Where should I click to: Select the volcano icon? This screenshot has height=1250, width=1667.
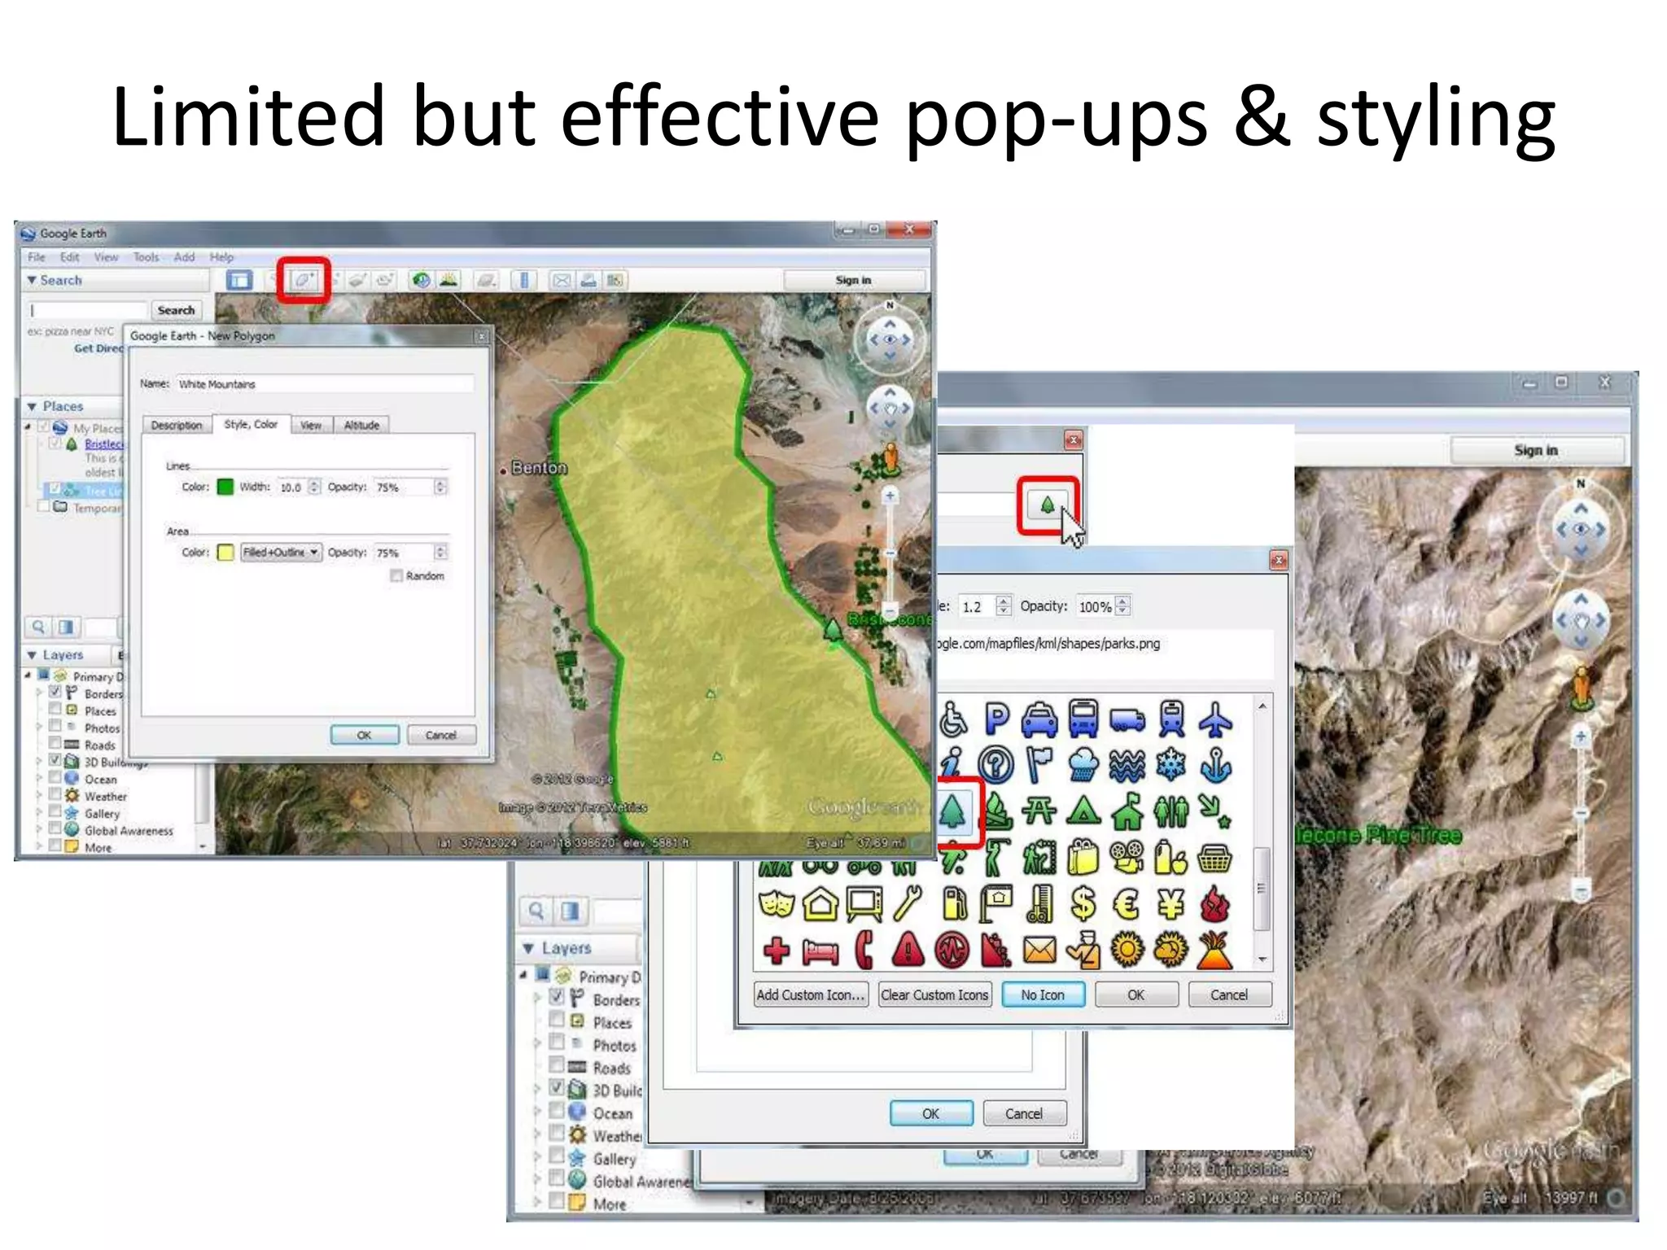(1215, 950)
